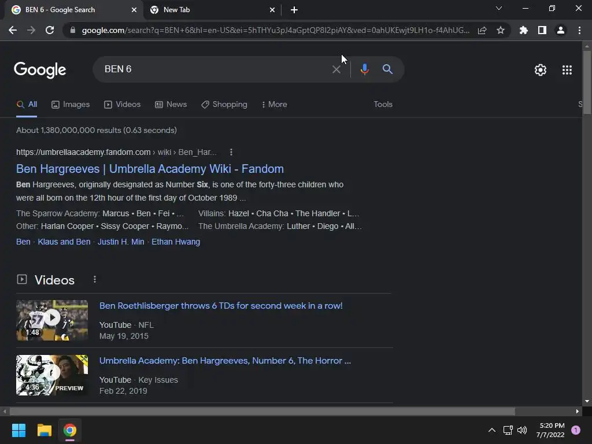Screen dimensions: 592x444
Task: Switch to Videos results tab
Action: (x=123, y=104)
